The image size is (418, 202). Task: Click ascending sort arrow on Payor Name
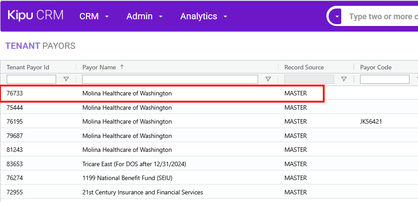122,67
